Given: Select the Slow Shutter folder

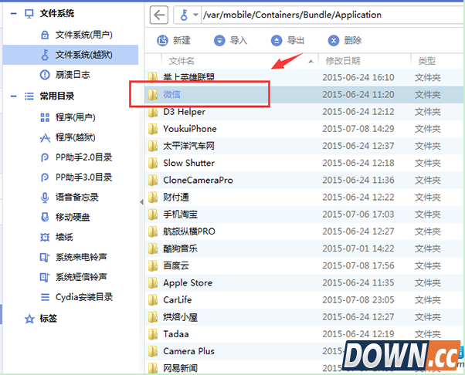Looking at the screenshot, I should [305, 163].
